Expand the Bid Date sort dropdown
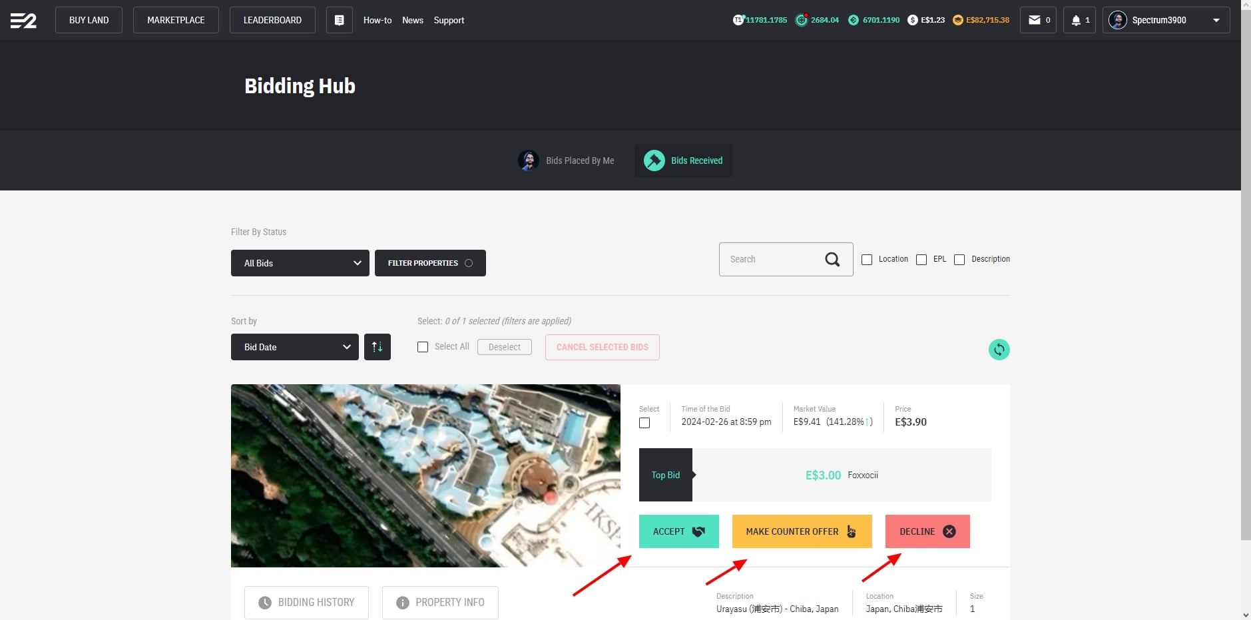The image size is (1251, 620). point(294,347)
